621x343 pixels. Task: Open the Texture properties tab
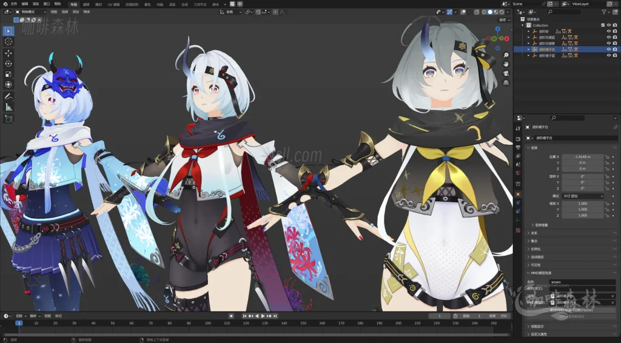click(x=518, y=230)
